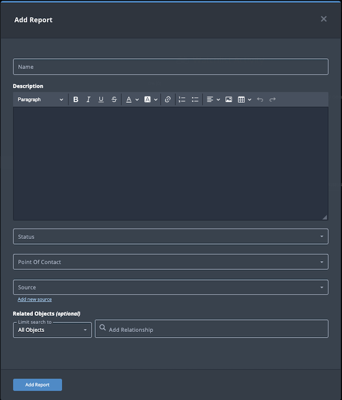Viewport: 342px width, 400px height.
Task: Click the Add new source link
Action: pos(35,299)
